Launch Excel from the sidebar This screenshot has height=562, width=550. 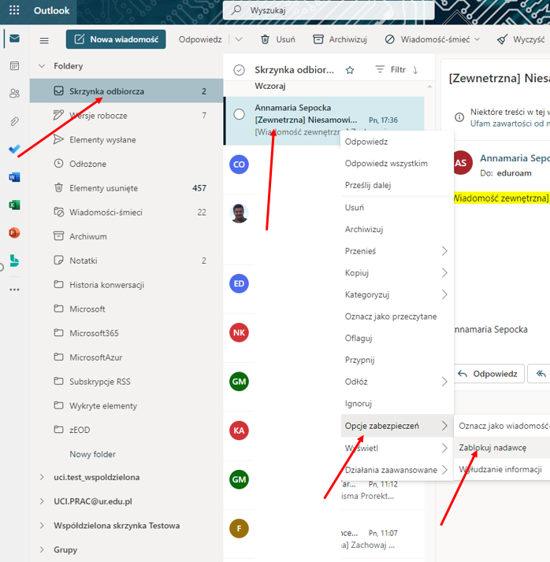click(x=14, y=205)
